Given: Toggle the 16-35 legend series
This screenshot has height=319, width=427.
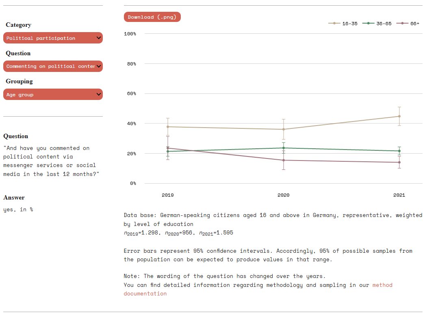Looking at the screenshot, I should [343, 24].
